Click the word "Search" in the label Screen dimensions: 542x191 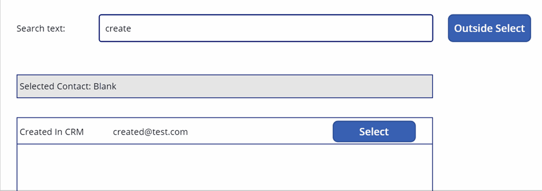(30, 29)
